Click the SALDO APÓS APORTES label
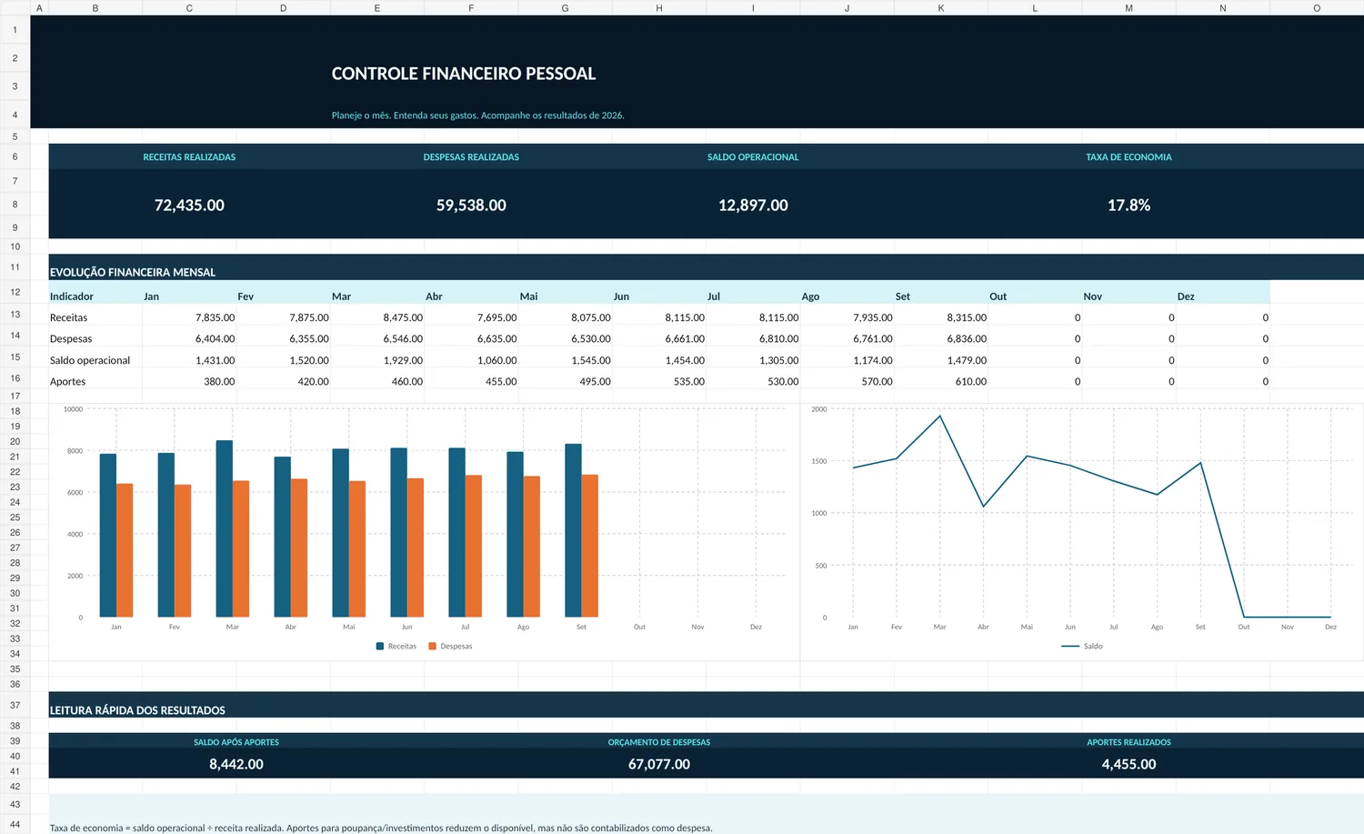 pos(236,742)
